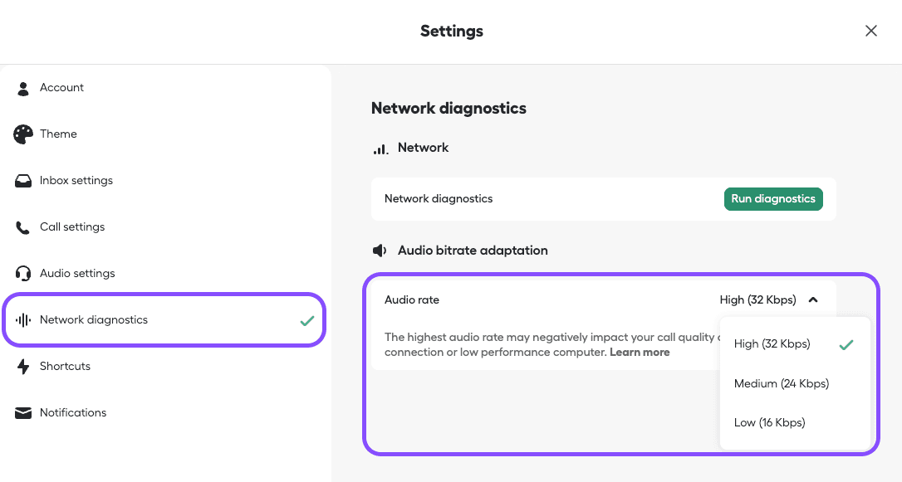The width and height of the screenshot is (902, 482).
Task: Select Medium (24 Kbps) from the dropdown
Action: tap(781, 383)
